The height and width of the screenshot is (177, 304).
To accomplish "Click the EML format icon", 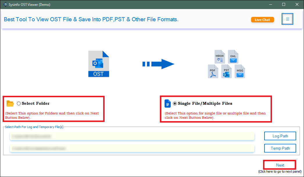I will [x=233, y=57].
